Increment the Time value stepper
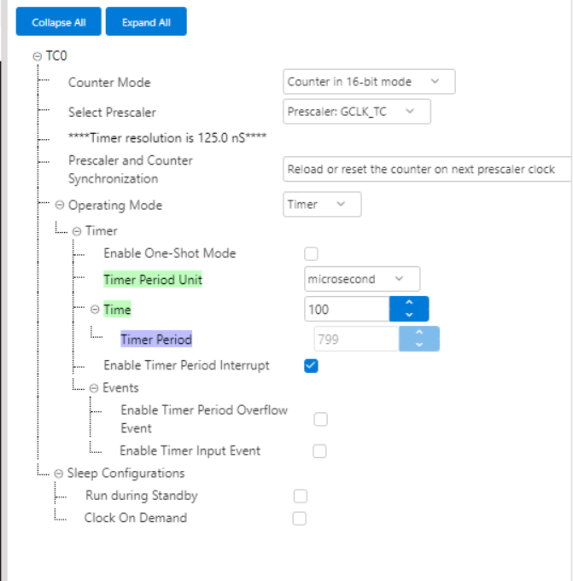This screenshot has height=581, width=573. click(x=409, y=303)
